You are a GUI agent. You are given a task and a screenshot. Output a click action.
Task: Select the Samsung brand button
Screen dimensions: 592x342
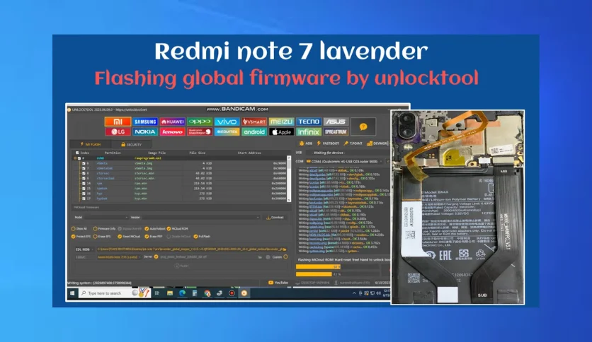tap(145, 122)
